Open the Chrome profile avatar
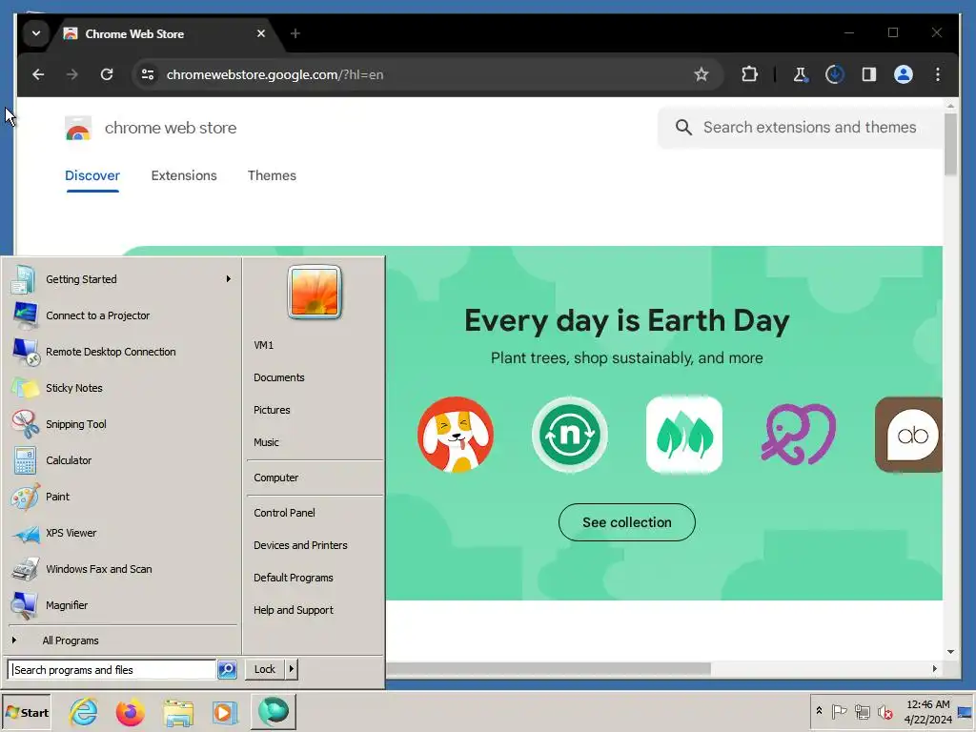 point(904,74)
